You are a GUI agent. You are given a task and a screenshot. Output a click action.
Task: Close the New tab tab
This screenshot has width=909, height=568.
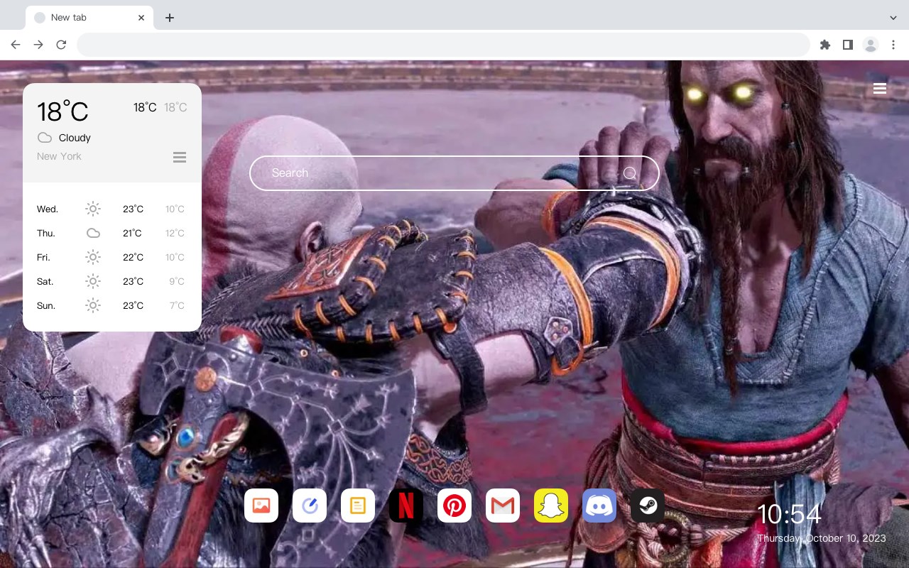click(142, 18)
